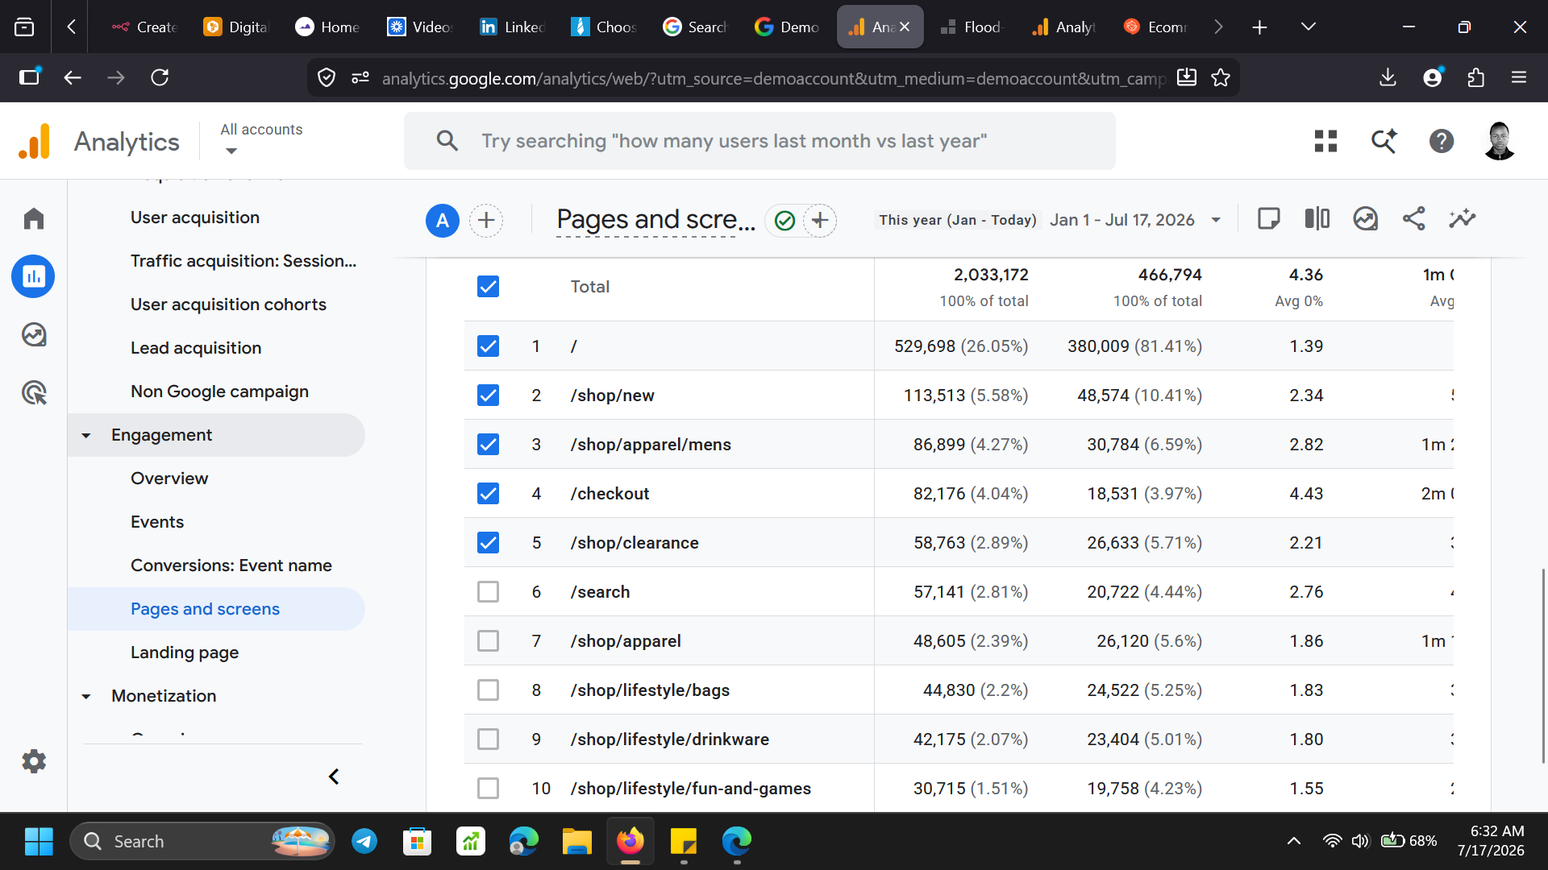Image resolution: width=1548 pixels, height=870 pixels.
Task: Open Conversions: Event name report
Action: coord(231,565)
